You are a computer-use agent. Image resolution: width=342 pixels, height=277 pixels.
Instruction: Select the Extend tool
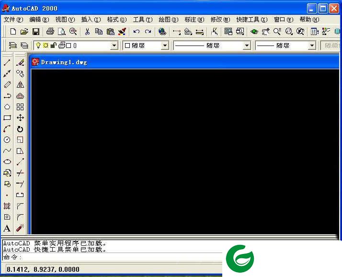point(20,184)
